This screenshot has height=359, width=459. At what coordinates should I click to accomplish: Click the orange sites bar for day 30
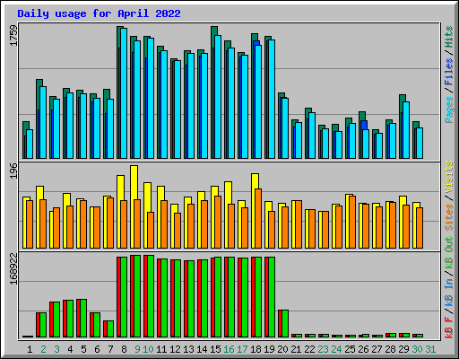[x=420, y=228]
